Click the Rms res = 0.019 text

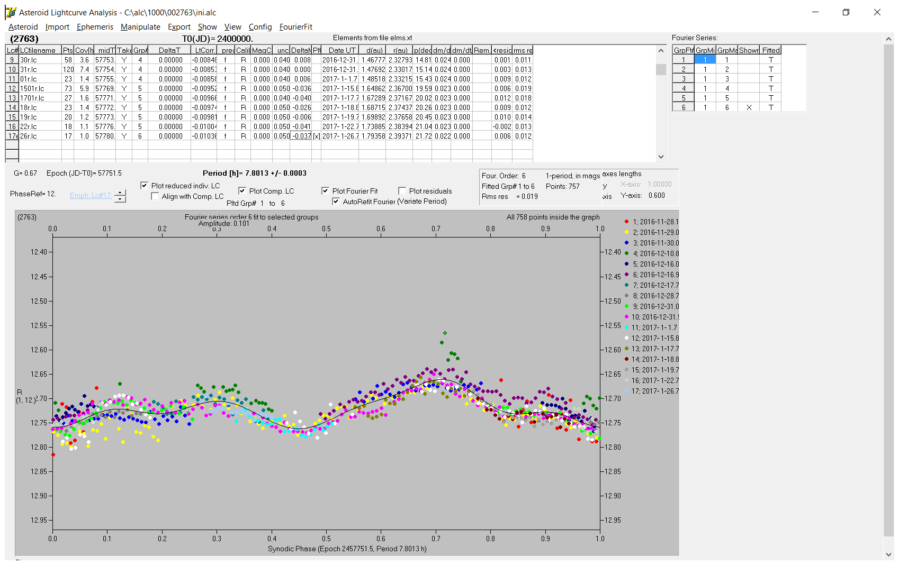point(510,196)
